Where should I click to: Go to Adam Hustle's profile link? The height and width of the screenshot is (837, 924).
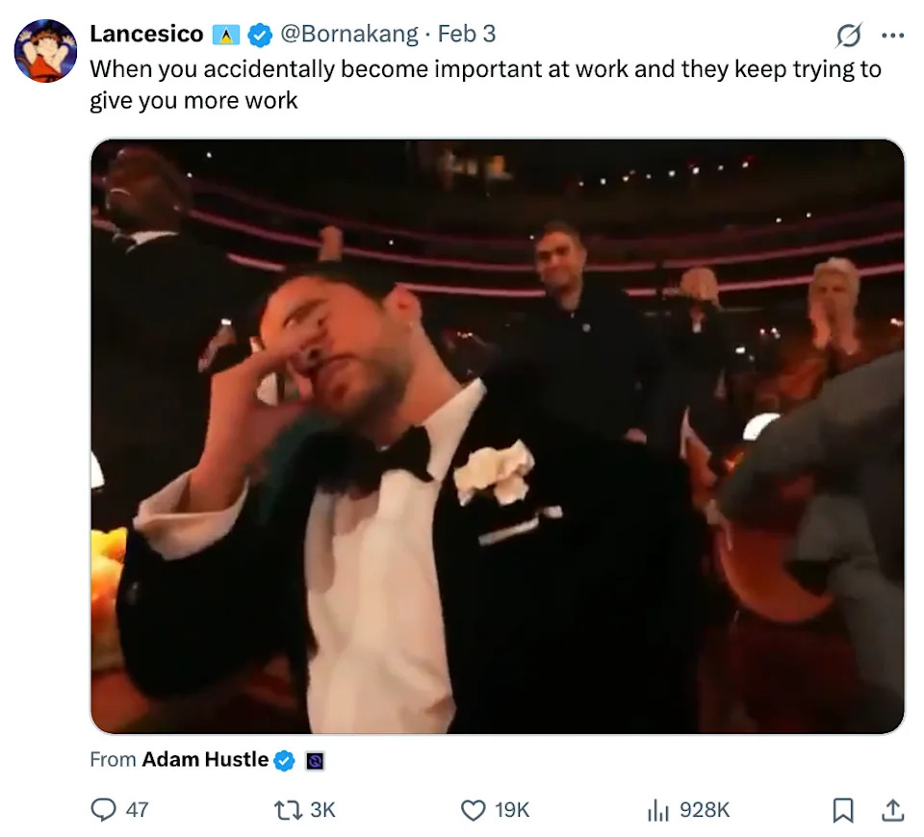tap(205, 760)
